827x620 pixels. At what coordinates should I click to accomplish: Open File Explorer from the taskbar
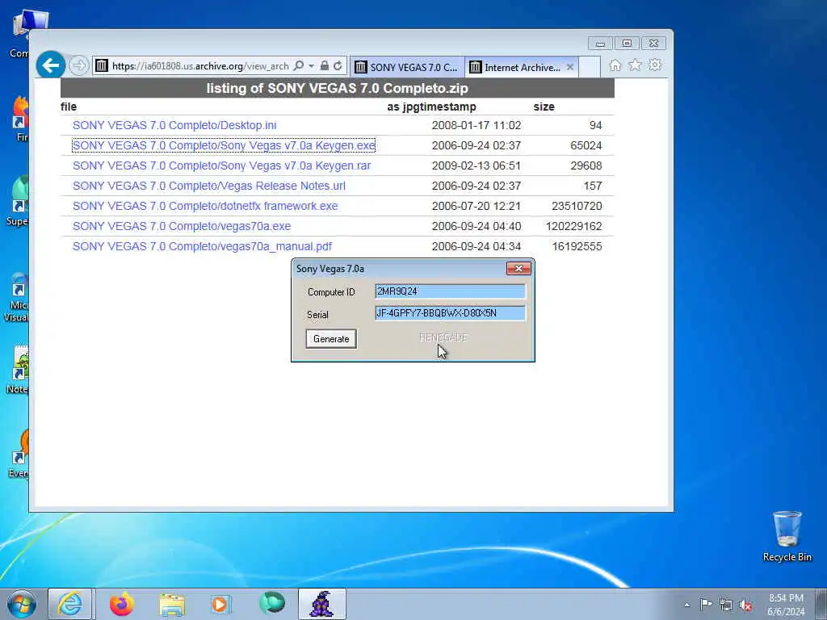172,604
